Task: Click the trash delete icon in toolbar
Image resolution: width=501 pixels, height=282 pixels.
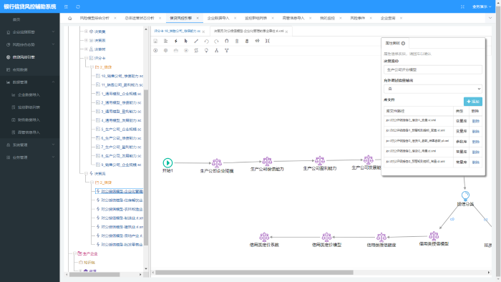Action: [237, 41]
